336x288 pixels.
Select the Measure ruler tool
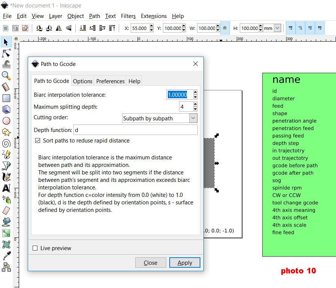click(x=6, y=87)
